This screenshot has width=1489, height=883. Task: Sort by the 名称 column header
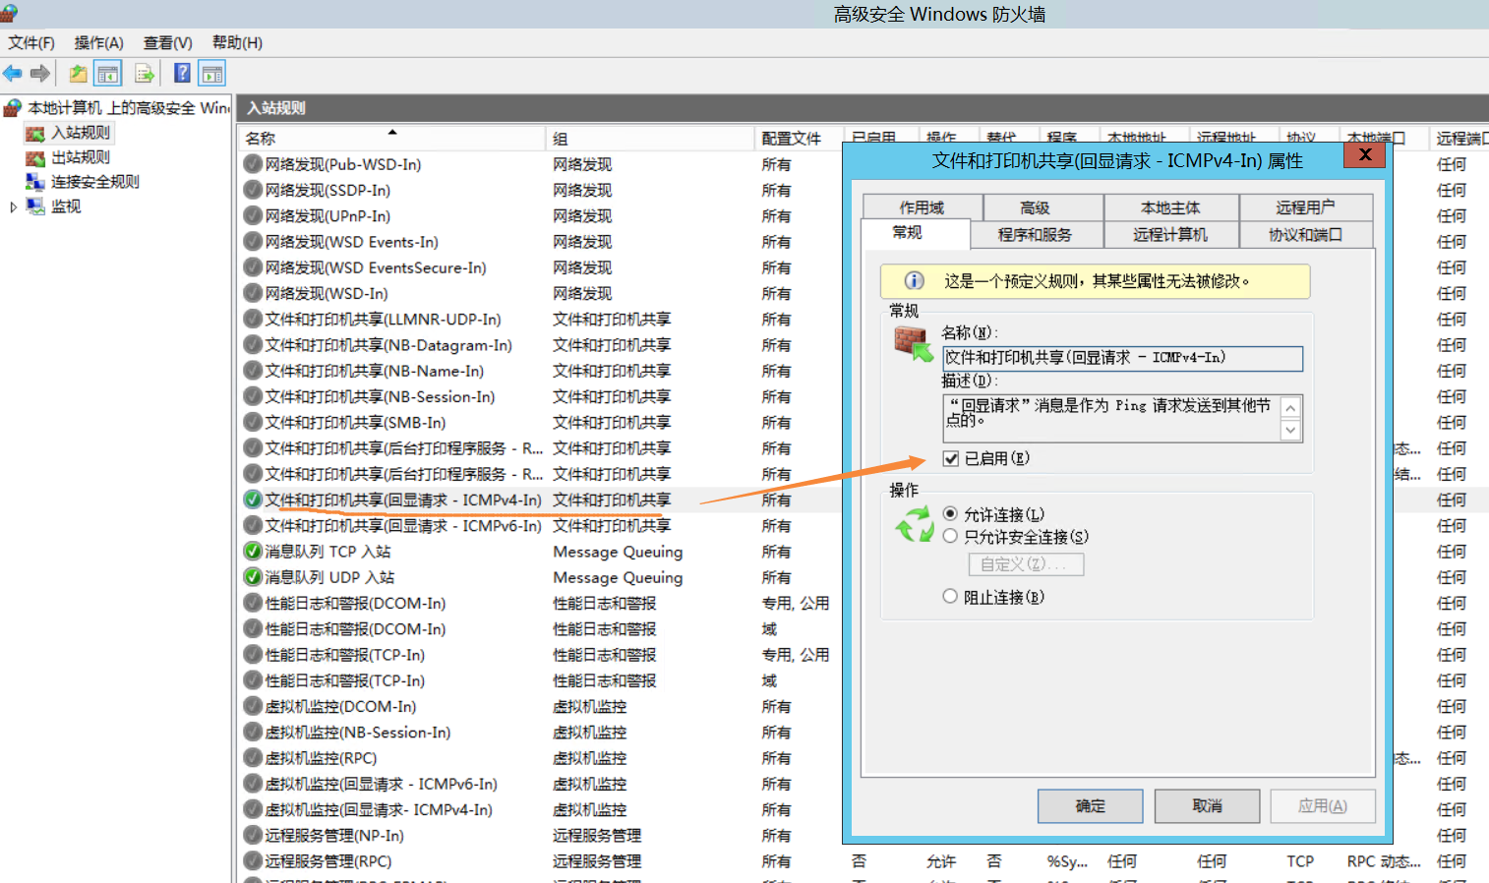[x=393, y=138]
